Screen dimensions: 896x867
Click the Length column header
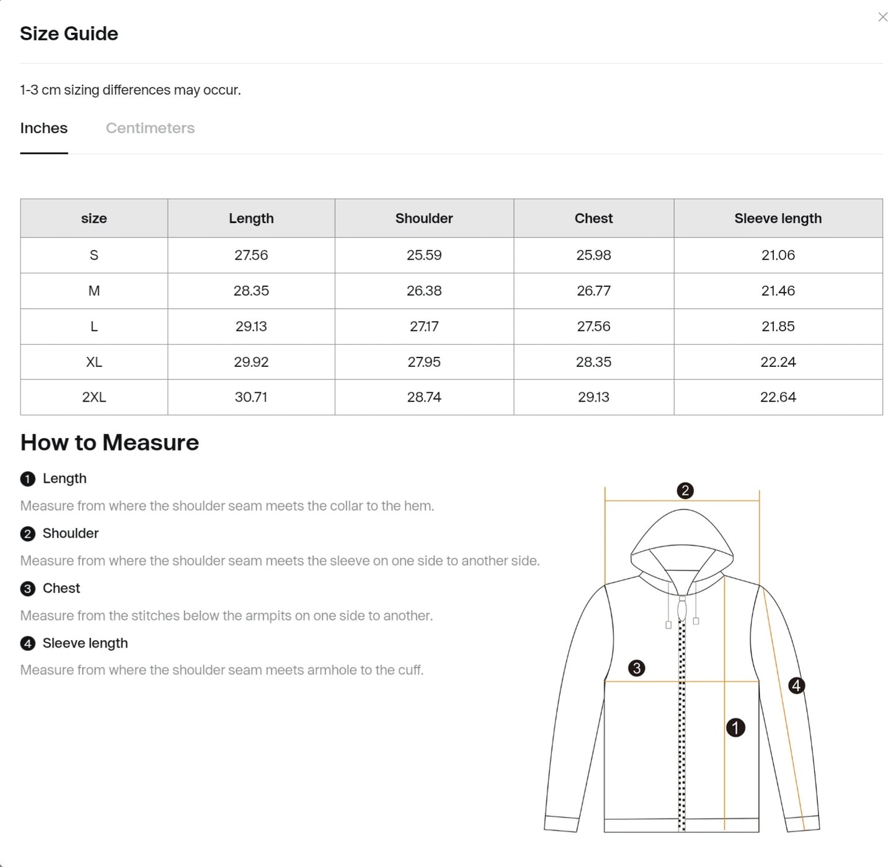pos(251,218)
